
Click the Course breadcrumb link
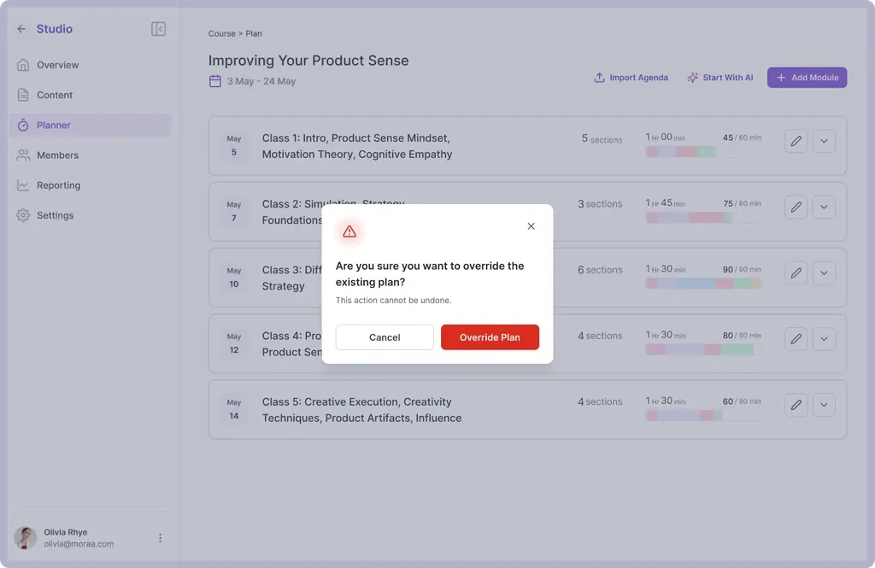click(x=221, y=33)
